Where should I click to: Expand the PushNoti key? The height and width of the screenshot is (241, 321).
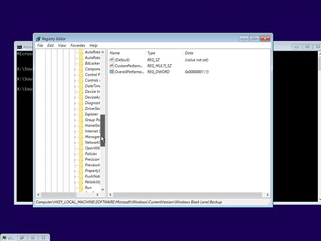pyautogui.click(x=75, y=176)
